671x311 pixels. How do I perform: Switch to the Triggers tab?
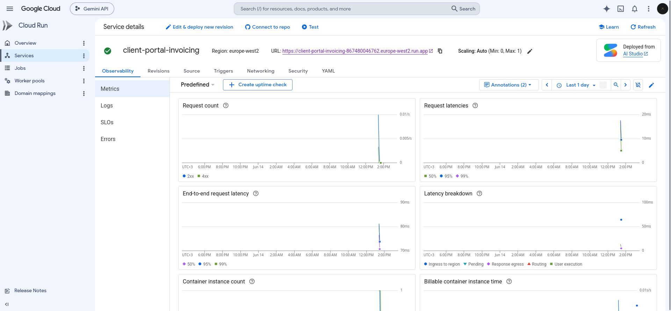223,71
